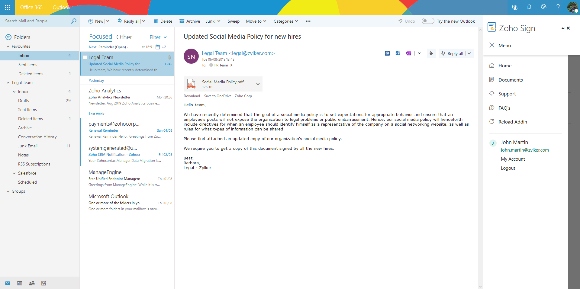Collapse the Legal Team mailbox tree
Image resolution: width=580 pixels, height=289 pixels.
click(x=8, y=83)
